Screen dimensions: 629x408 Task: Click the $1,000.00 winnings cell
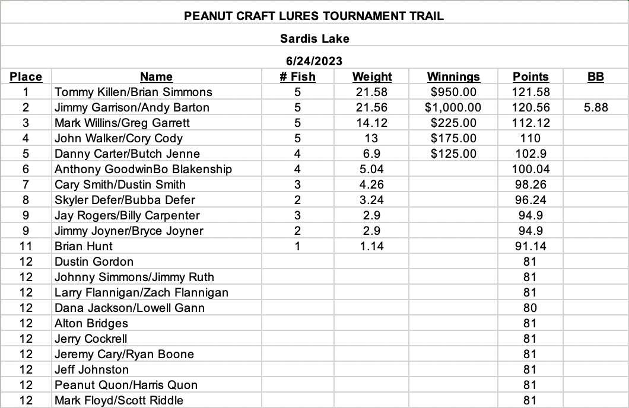[x=453, y=107]
